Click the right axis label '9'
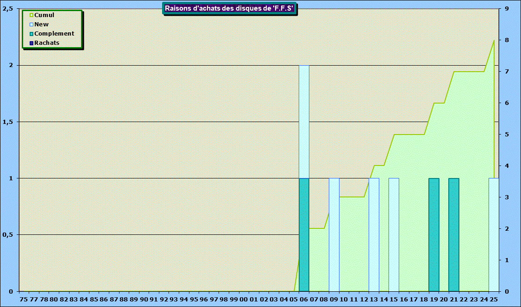This screenshot has height=307, width=521. [x=507, y=9]
